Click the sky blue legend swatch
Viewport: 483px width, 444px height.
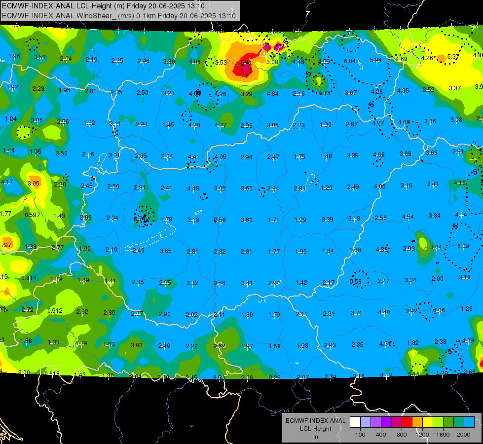(x=469, y=422)
